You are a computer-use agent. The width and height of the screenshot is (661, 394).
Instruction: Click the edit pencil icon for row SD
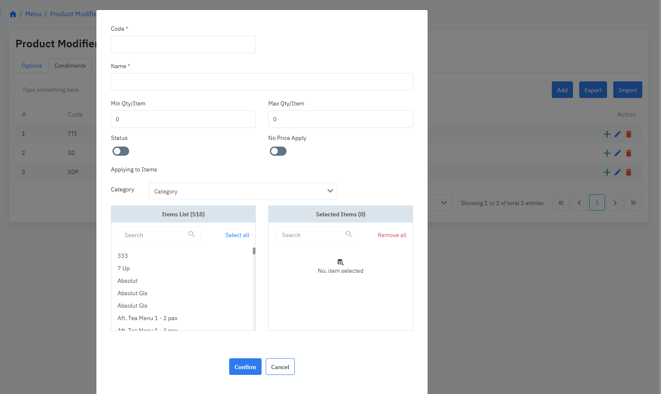[x=617, y=153]
